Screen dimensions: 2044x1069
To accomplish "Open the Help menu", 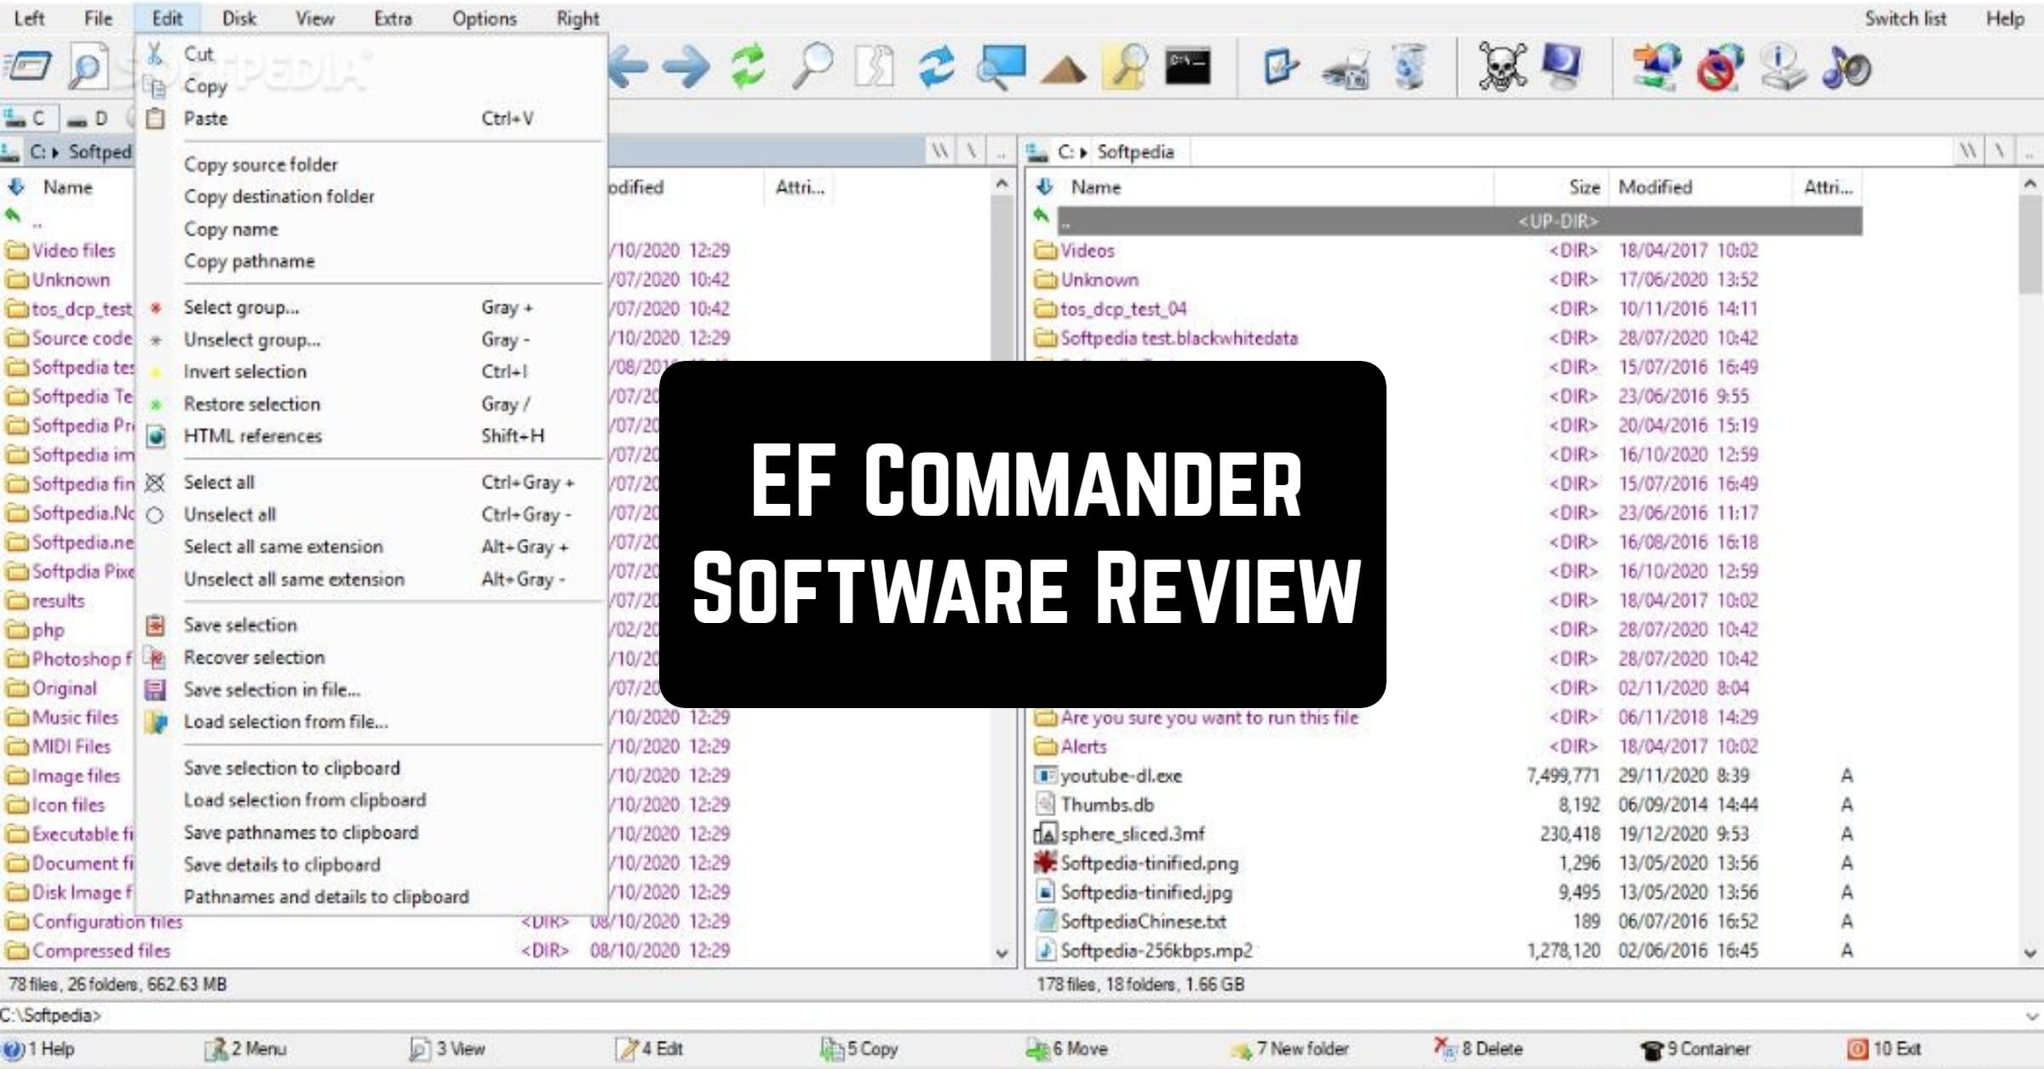I will click(2005, 19).
